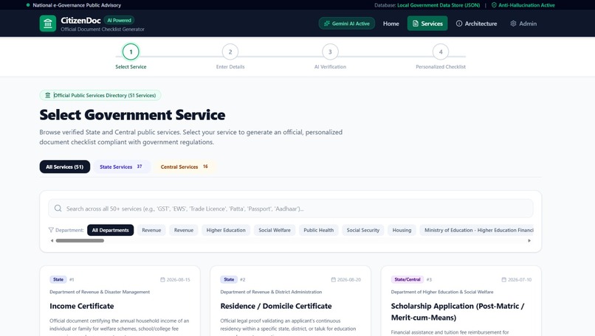The width and height of the screenshot is (595, 336).
Task: Click the services search input field
Action: click(x=291, y=209)
